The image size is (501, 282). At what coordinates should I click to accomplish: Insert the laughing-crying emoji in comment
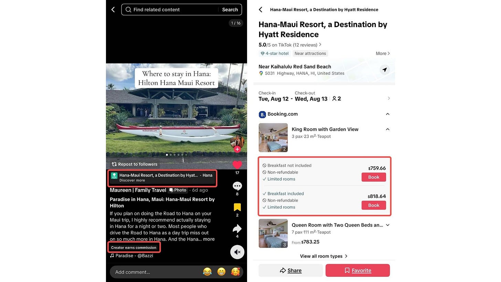pyautogui.click(x=207, y=272)
